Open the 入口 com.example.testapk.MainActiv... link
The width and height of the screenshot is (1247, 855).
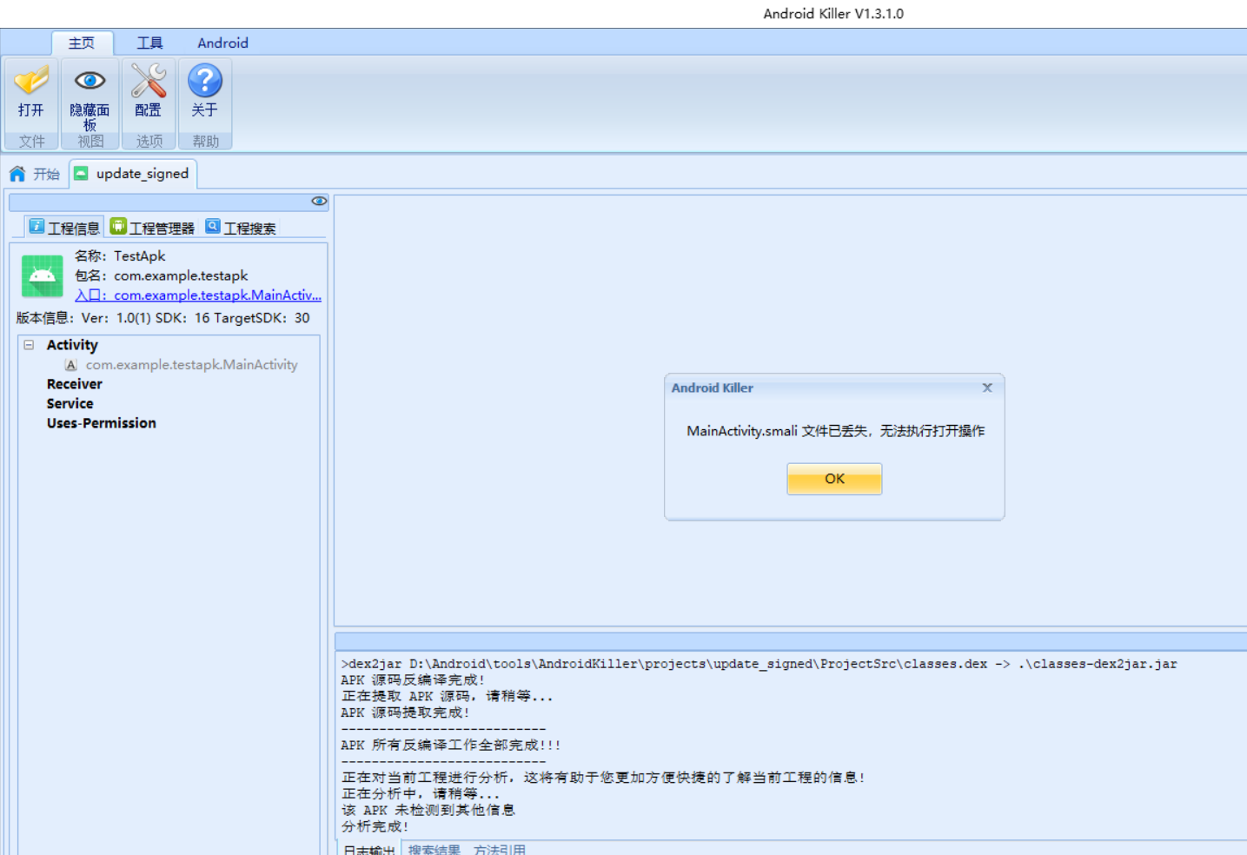coord(198,295)
